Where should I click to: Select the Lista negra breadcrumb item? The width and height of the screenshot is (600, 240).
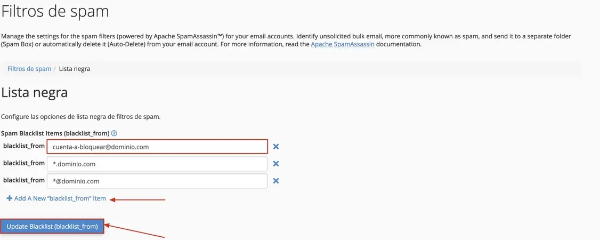(75, 69)
